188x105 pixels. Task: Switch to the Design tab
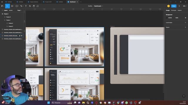[x=168, y=10]
